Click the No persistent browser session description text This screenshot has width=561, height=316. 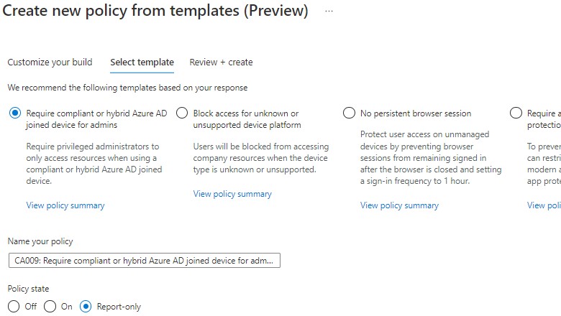[423, 158]
